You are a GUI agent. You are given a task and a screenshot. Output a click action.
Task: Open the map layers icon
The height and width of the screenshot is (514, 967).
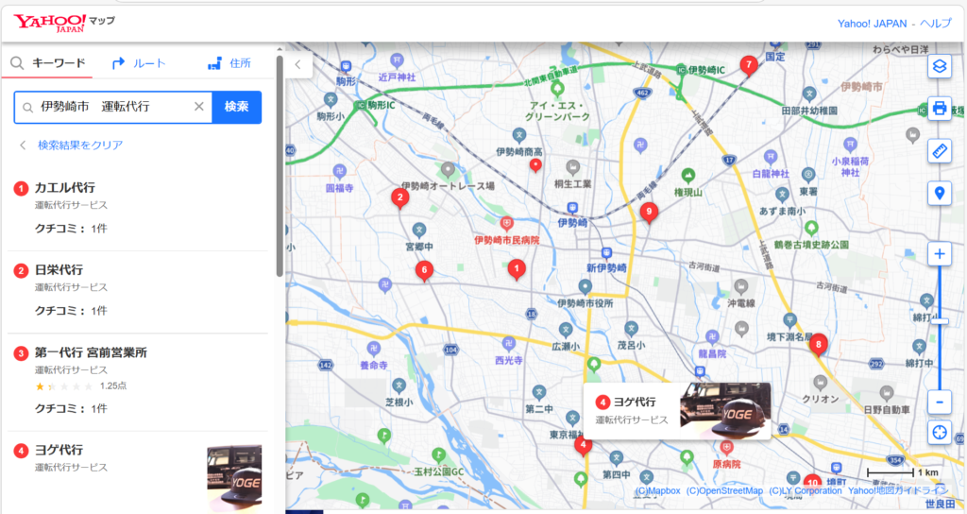(x=939, y=65)
